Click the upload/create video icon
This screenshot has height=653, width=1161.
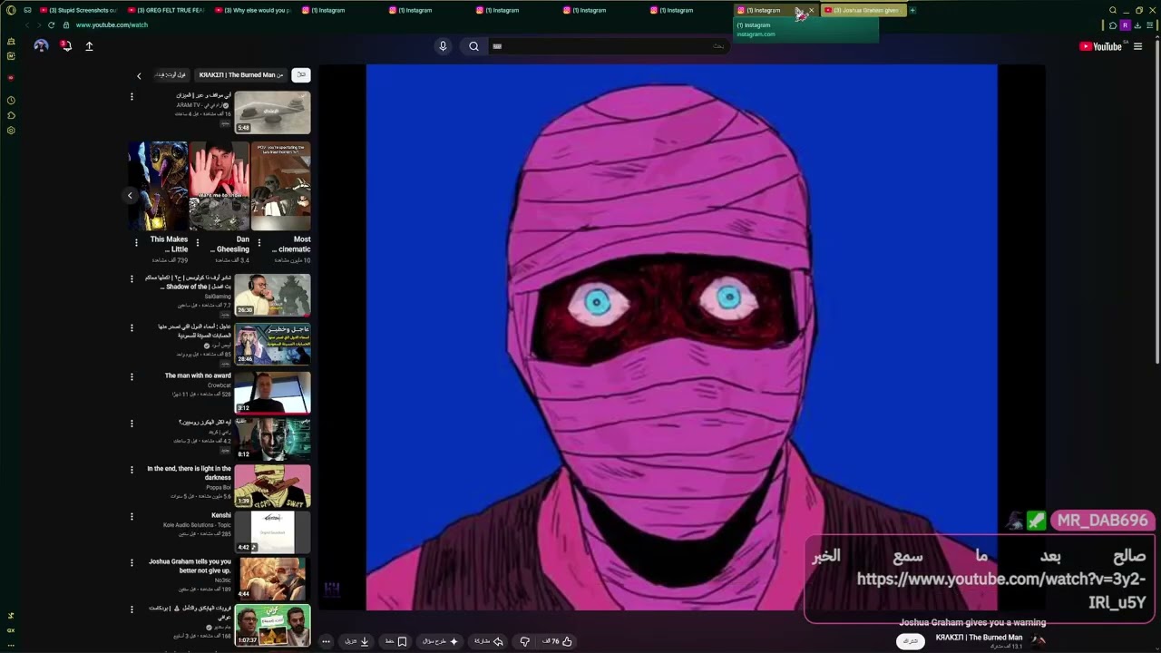point(89,46)
